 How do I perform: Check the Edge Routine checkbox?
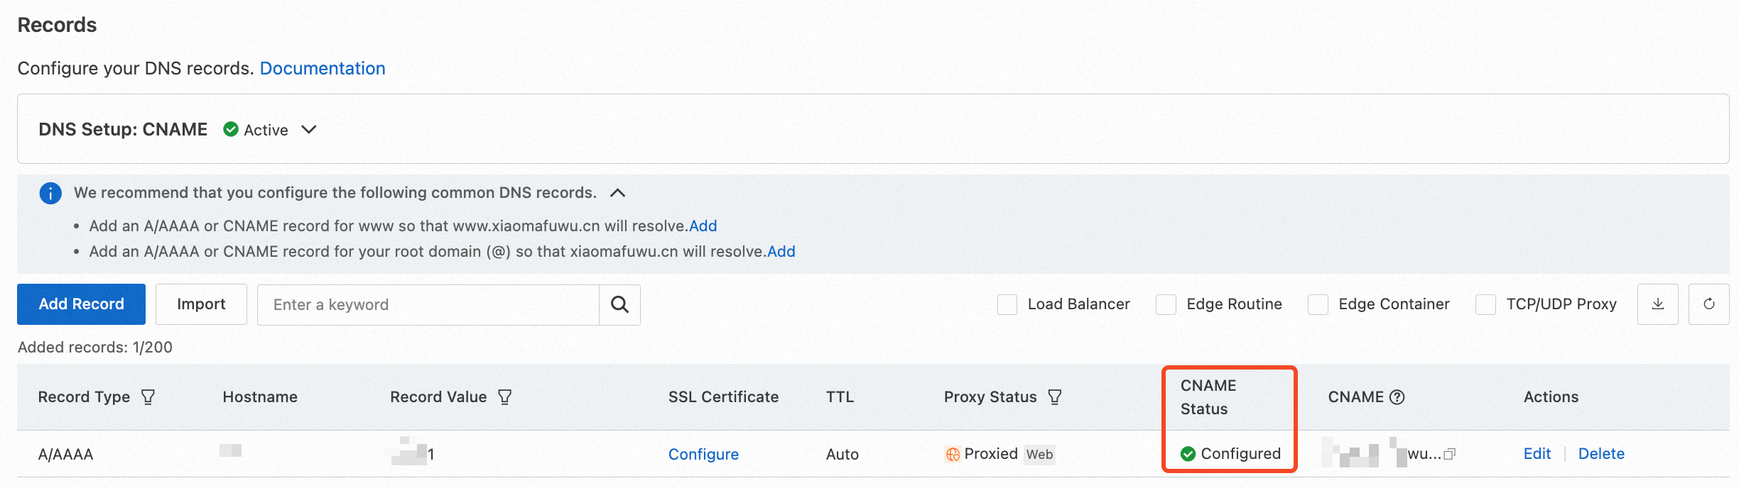pyautogui.click(x=1166, y=305)
